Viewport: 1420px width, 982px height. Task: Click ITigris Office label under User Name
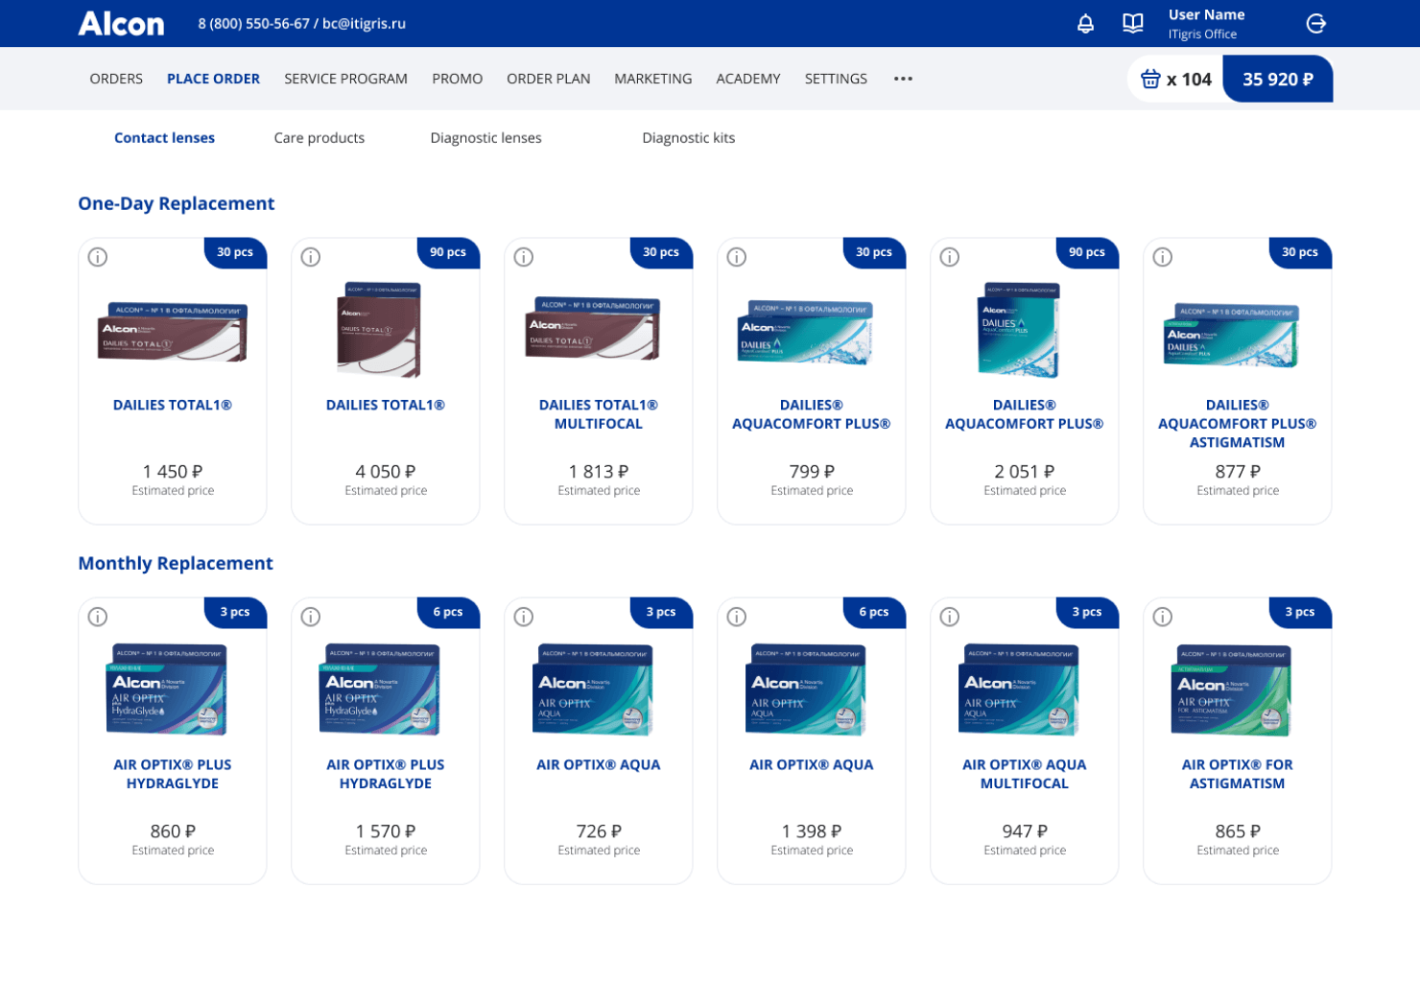pos(1202,35)
